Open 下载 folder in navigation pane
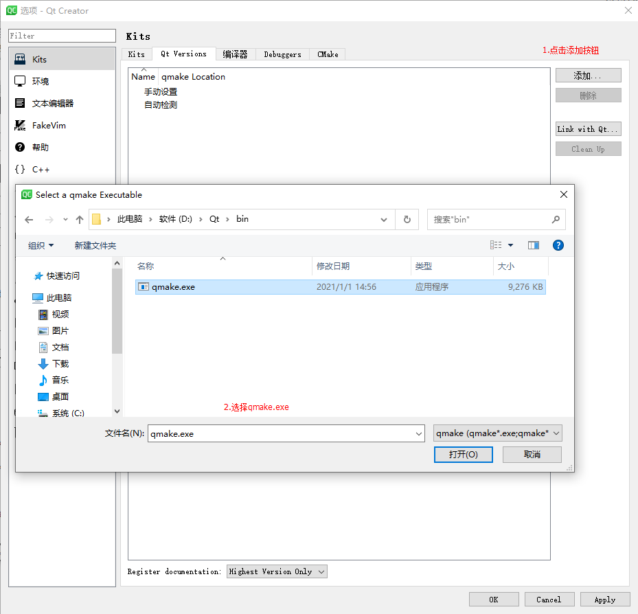Screen dimensions: 638x614 point(54,364)
